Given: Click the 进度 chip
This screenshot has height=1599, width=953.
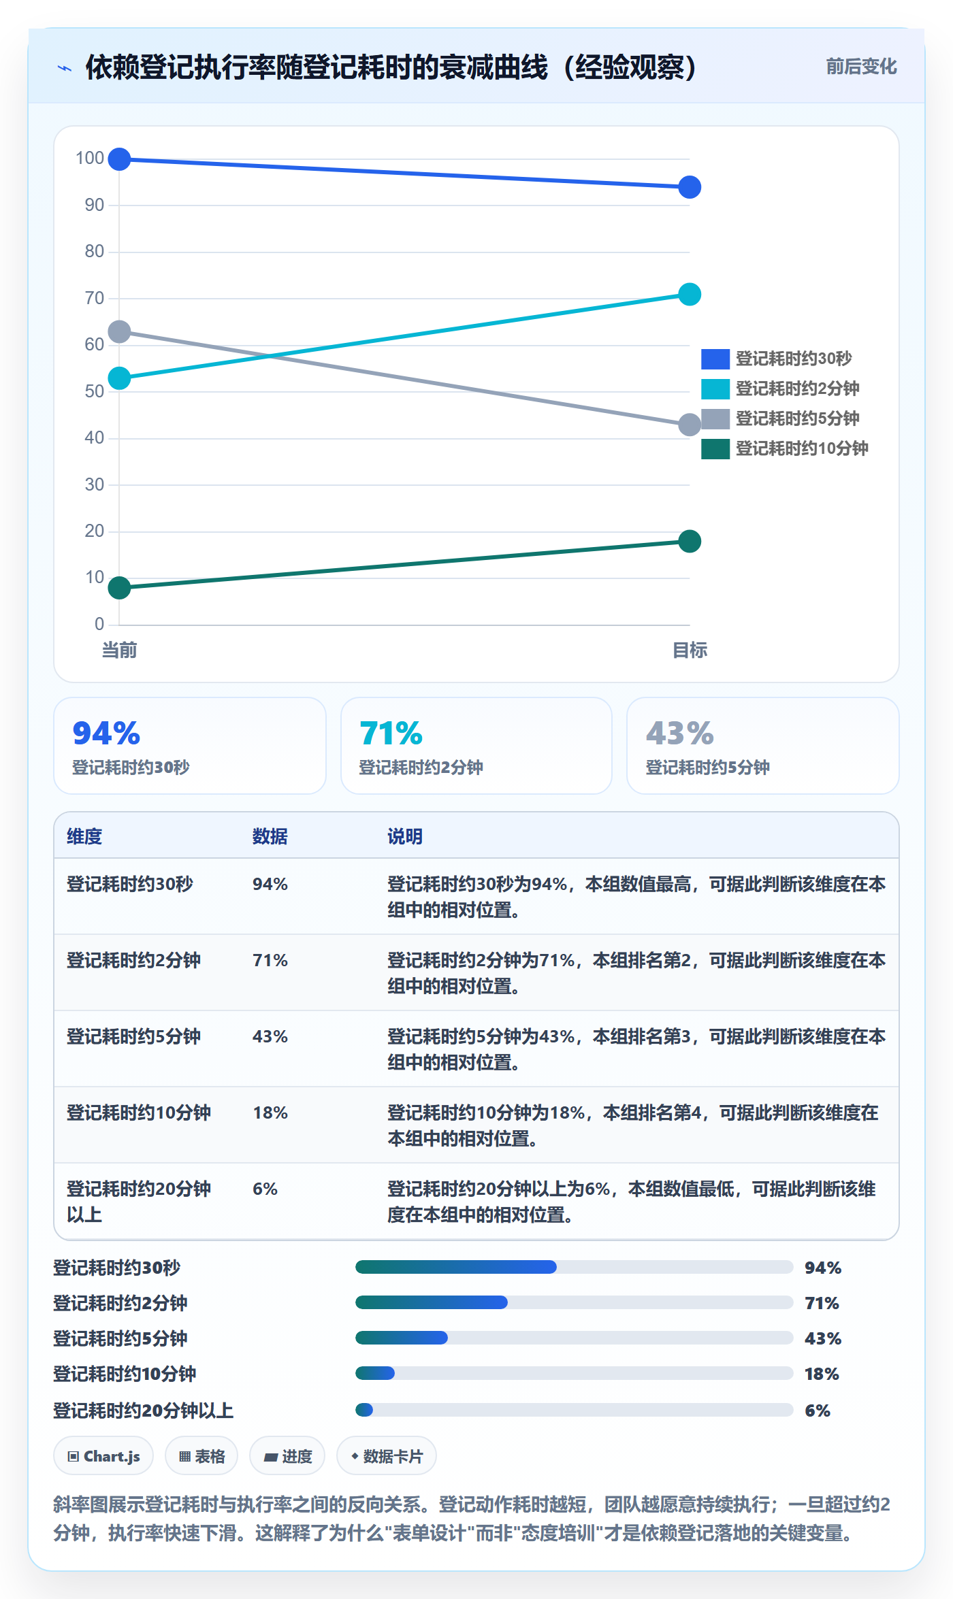Looking at the screenshot, I should 287,1456.
